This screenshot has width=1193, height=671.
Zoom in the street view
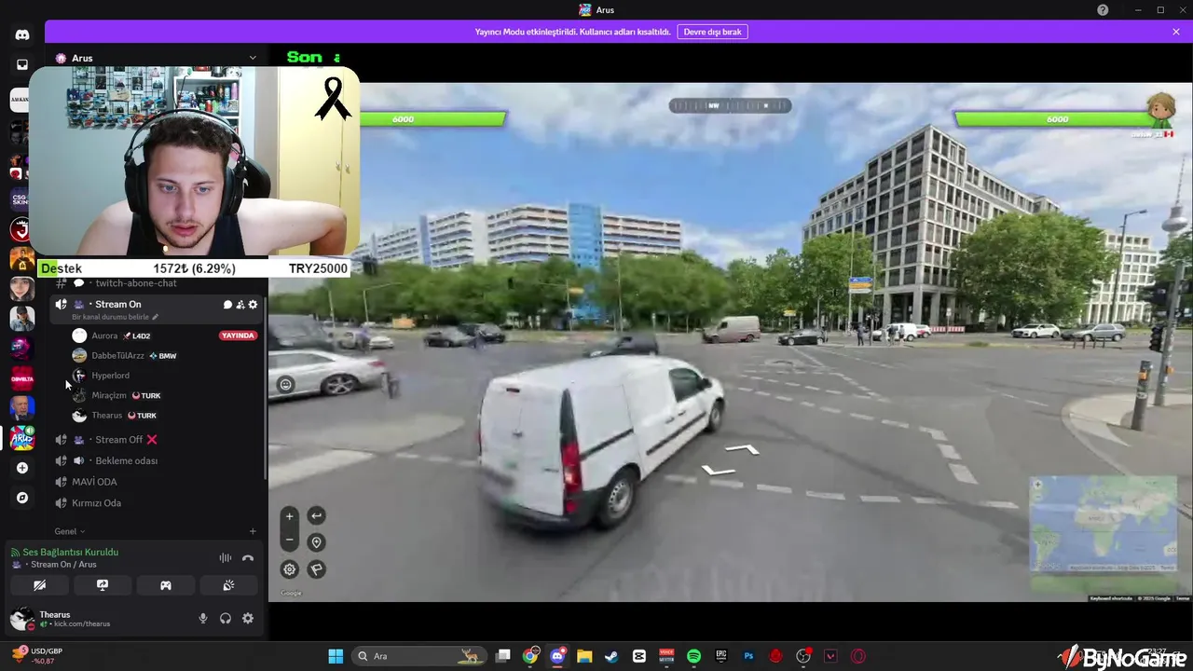289,516
